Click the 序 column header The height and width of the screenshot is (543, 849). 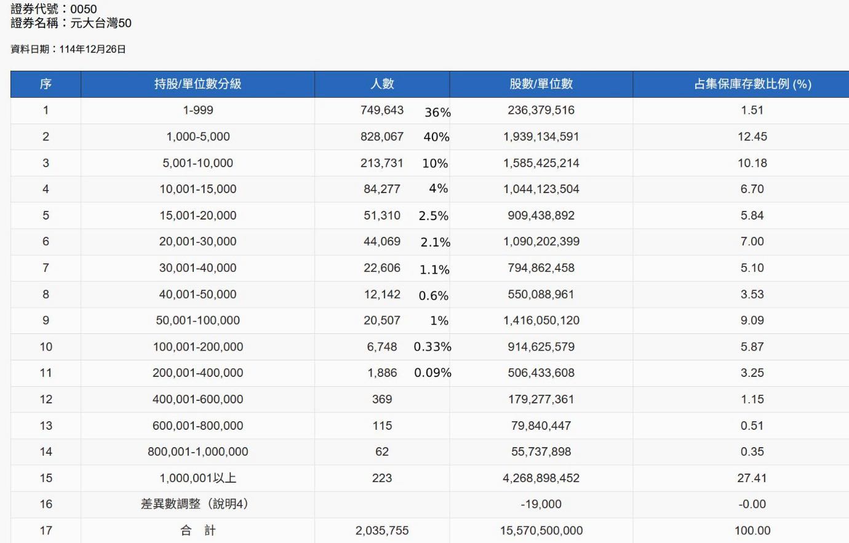(46, 84)
